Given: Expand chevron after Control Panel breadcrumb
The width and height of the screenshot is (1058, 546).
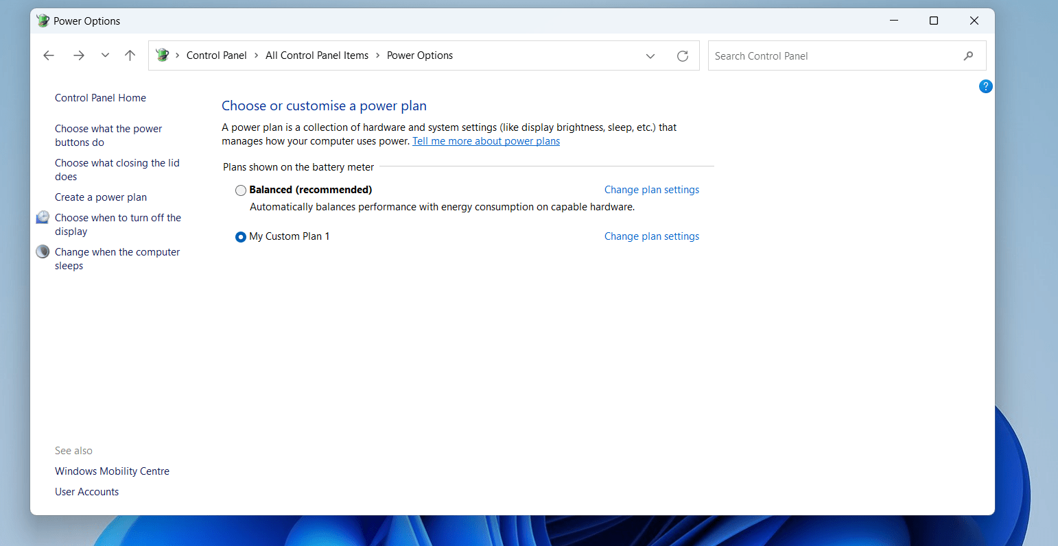Looking at the screenshot, I should tap(257, 55).
